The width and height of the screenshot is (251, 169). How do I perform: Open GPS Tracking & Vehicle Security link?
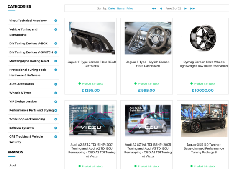point(26,139)
